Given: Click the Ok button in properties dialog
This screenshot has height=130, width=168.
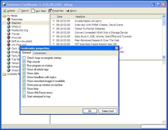Looking at the screenshot, I should [x=90, y=111].
